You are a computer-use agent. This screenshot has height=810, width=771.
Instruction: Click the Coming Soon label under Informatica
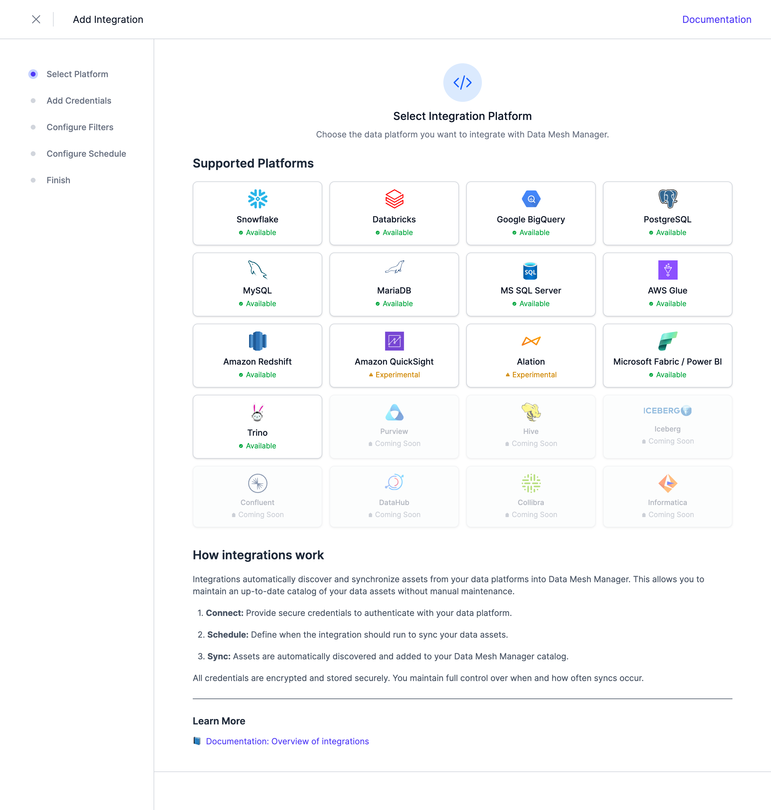coord(668,514)
